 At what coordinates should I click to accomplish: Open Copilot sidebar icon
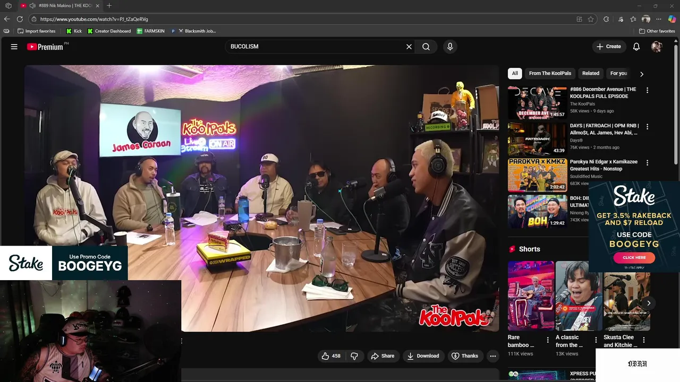pyautogui.click(x=672, y=19)
